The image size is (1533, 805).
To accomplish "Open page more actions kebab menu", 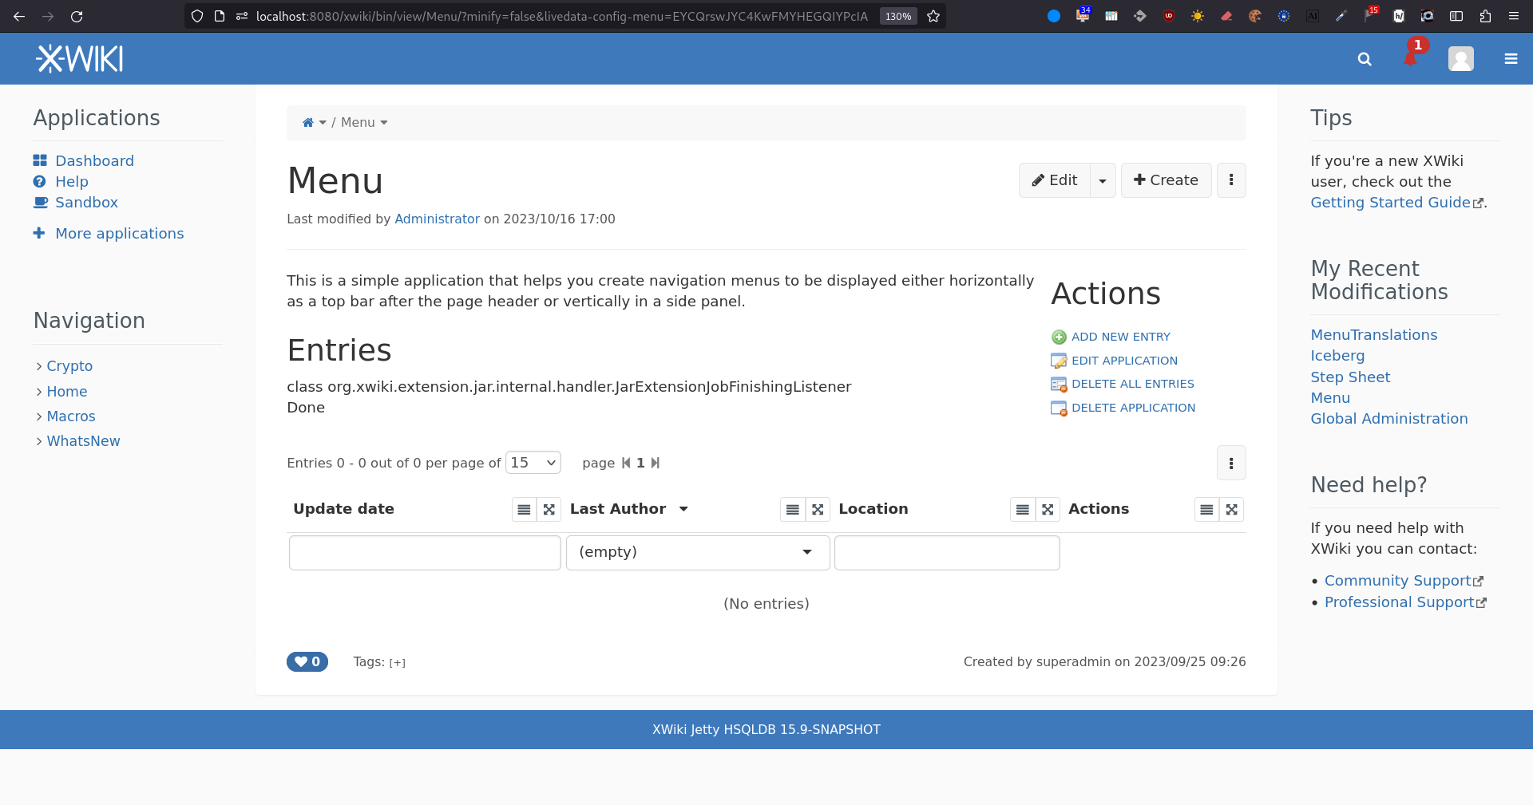I will (x=1231, y=180).
